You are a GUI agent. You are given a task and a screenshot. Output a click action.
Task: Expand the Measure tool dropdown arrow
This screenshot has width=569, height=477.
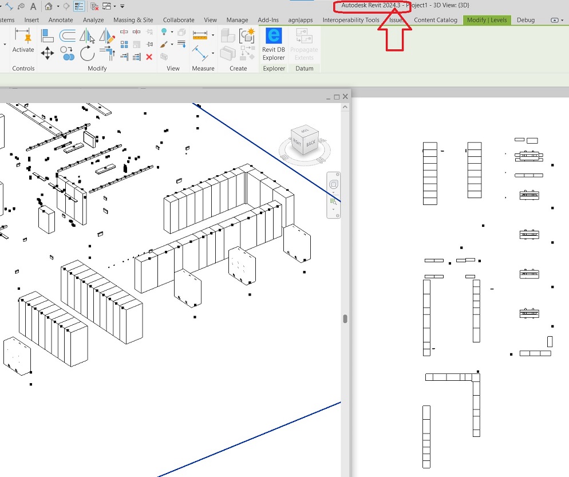(x=212, y=35)
